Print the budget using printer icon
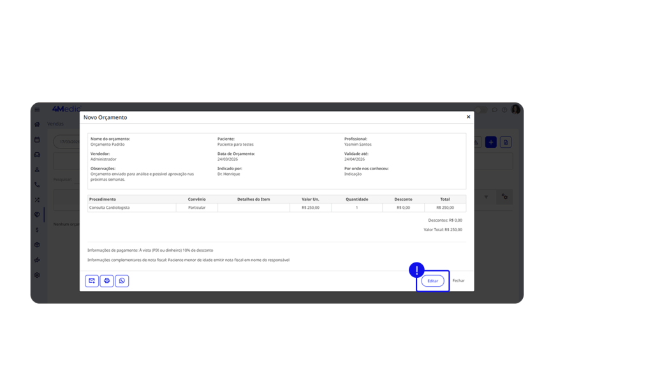This screenshot has width=653, height=381. pyautogui.click(x=106, y=280)
